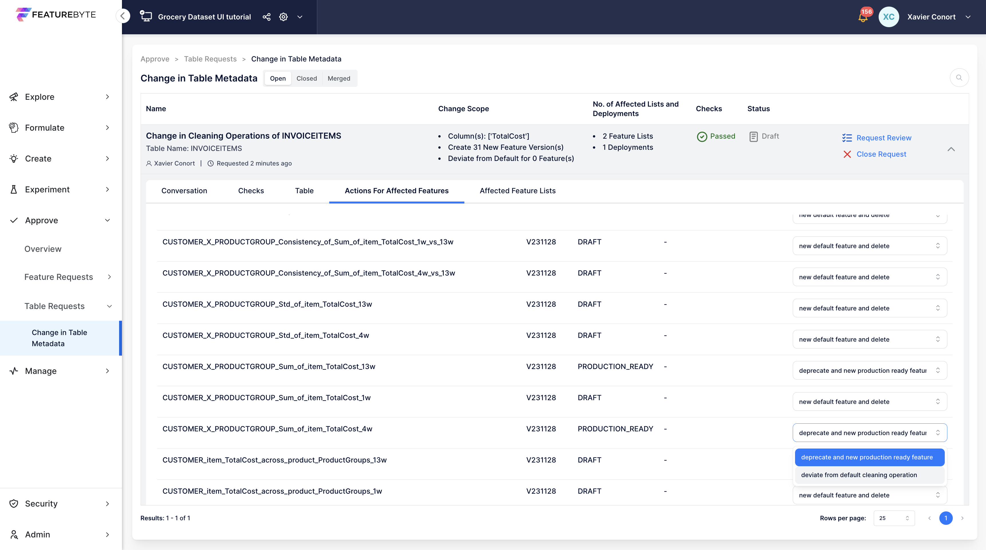Click the request title Change in Cleaning Operations

pyautogui.click(x=243, y=136)
